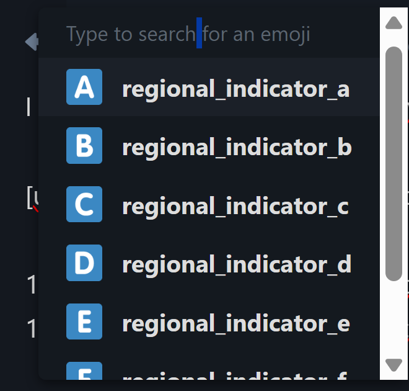The image size is (409, 391).
Task: Click the scrollbar track above the thumb
Action: click(x=394, y=41)
